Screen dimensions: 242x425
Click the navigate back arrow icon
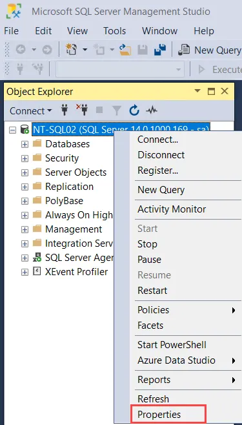[21, 50]
